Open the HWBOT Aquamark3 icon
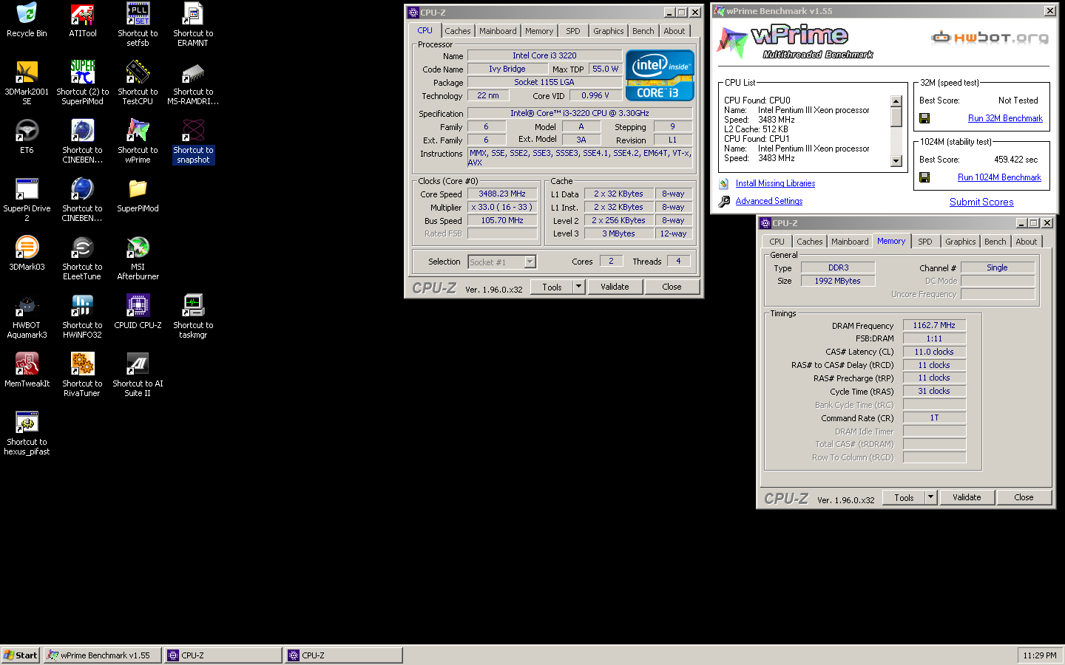This screenshot has width=1065, height=665. (x=27, y=316)
